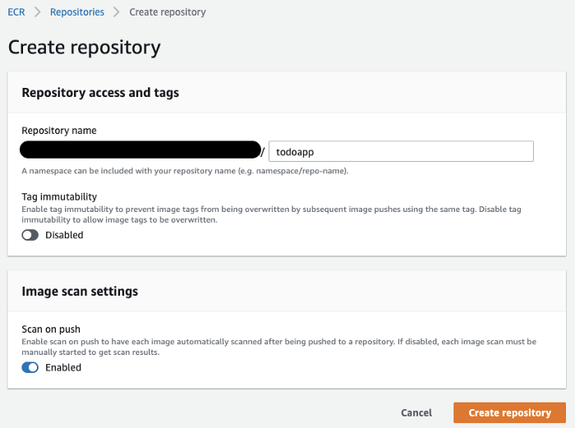Disable the Scan on push toggle switch
The image size is (575, 428).
click(30, 368)
